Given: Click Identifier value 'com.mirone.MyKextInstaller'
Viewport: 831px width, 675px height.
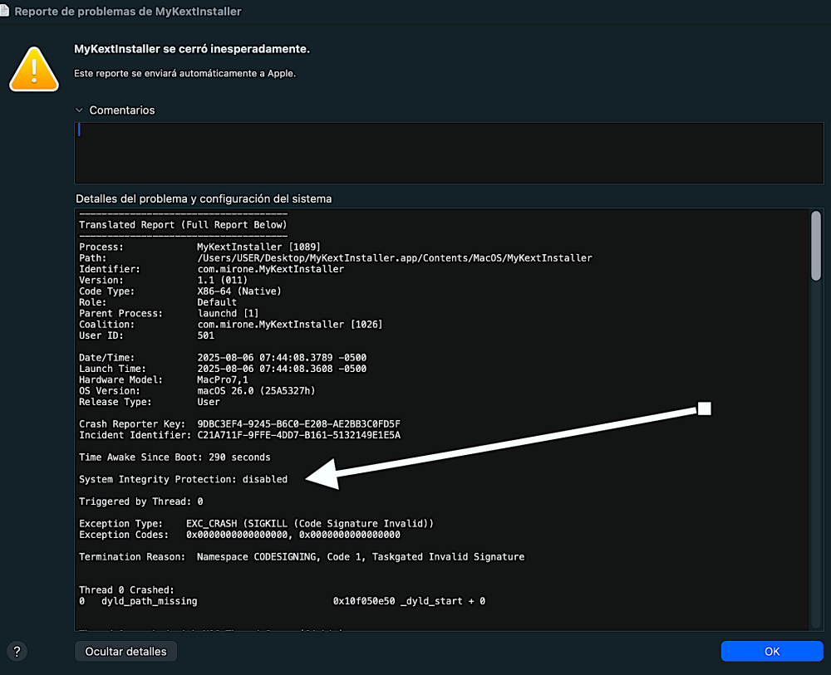Looking at the screenshot, I should (271, 269).
